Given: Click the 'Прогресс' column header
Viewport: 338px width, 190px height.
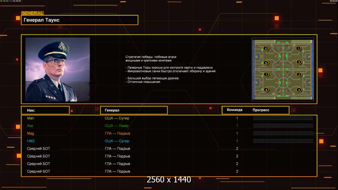Looking at the screenshot, I should 261,110.
